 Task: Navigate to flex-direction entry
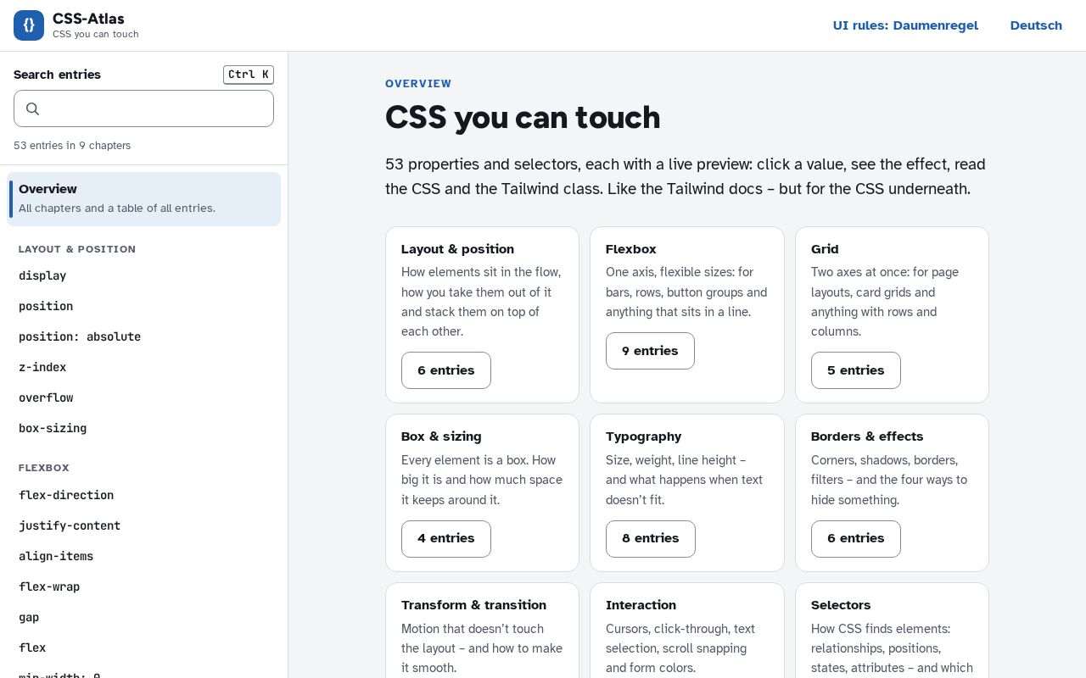143,495
